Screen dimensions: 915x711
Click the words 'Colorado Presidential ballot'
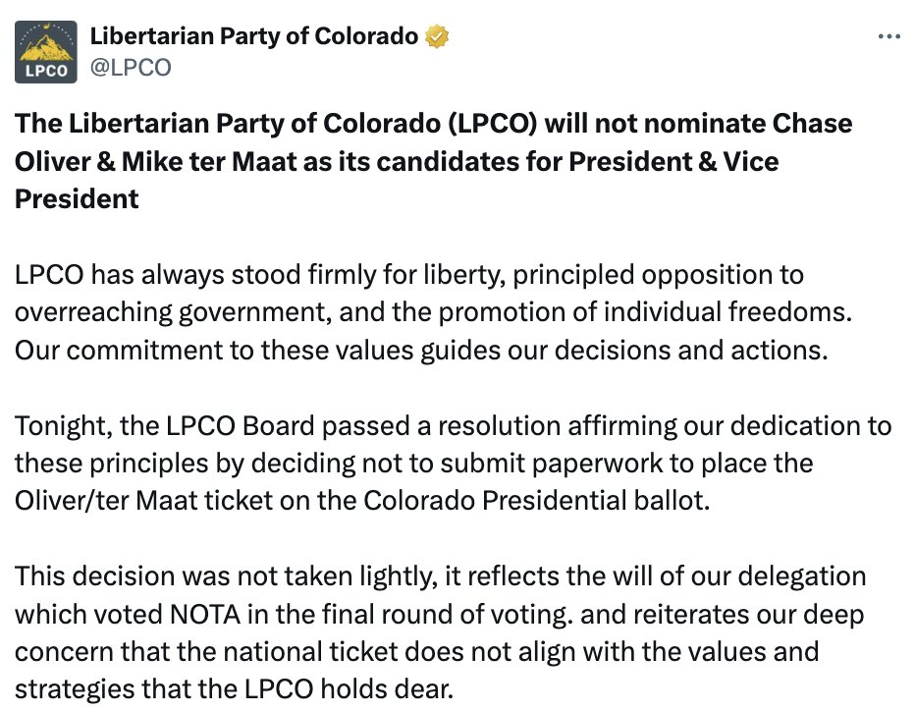click(536, 501)
